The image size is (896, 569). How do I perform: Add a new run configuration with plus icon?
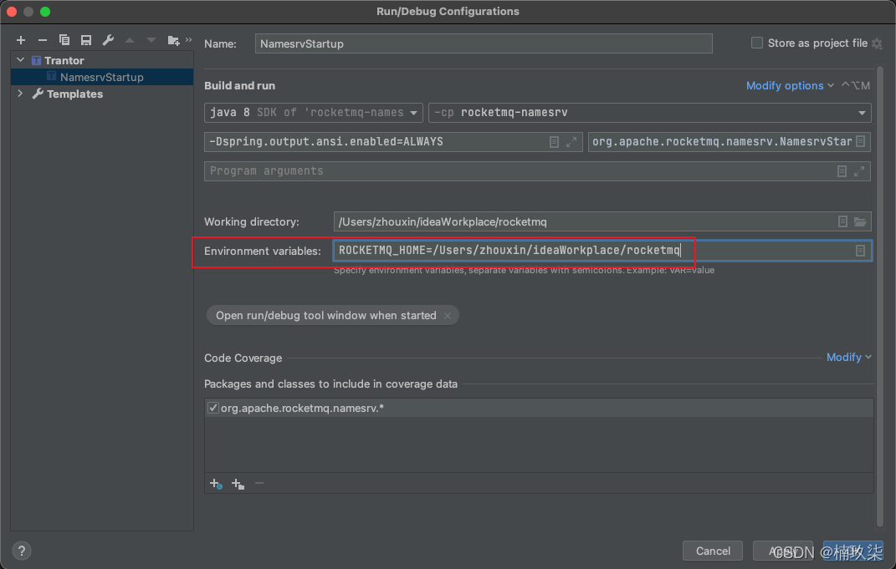click(21, 40)
